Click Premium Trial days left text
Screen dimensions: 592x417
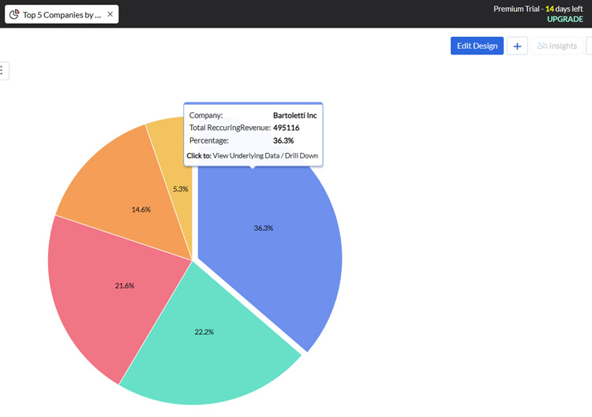pos(538,9)
